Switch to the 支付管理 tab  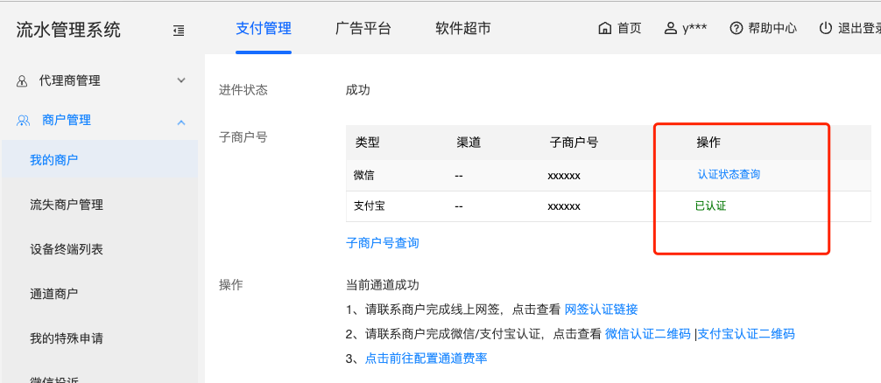264,28
